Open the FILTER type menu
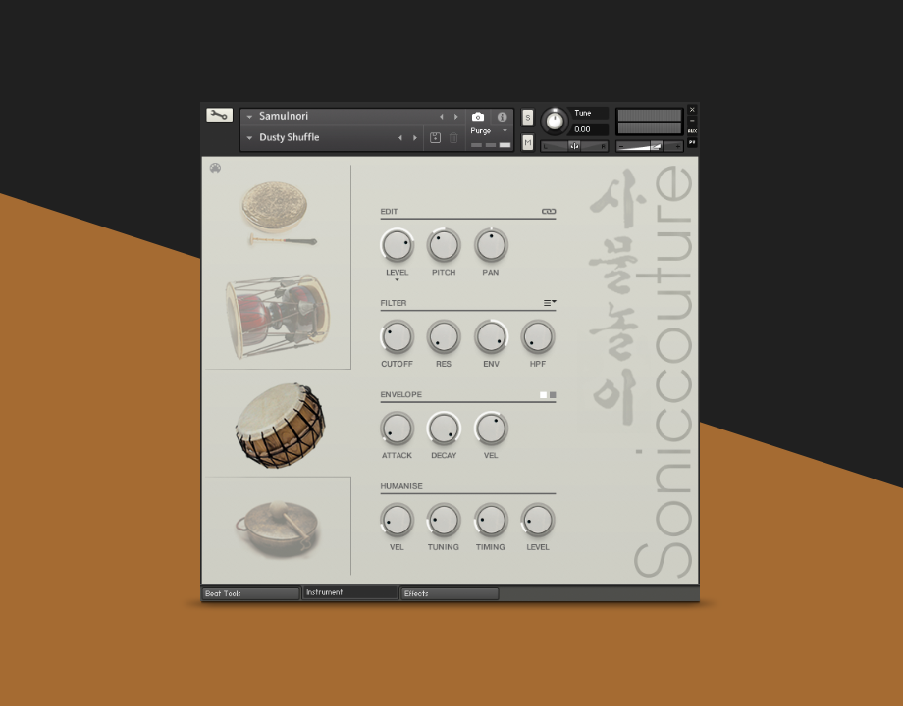This screenshot has width=903, height=706. (x=550, y=303)
